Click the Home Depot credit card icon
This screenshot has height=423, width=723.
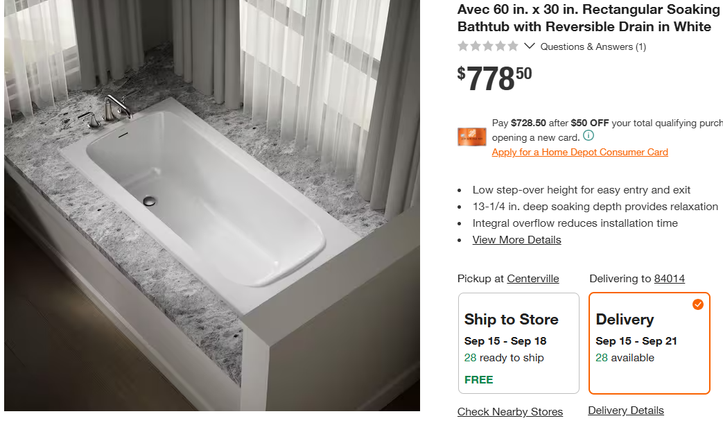click(x=471, y=137)
